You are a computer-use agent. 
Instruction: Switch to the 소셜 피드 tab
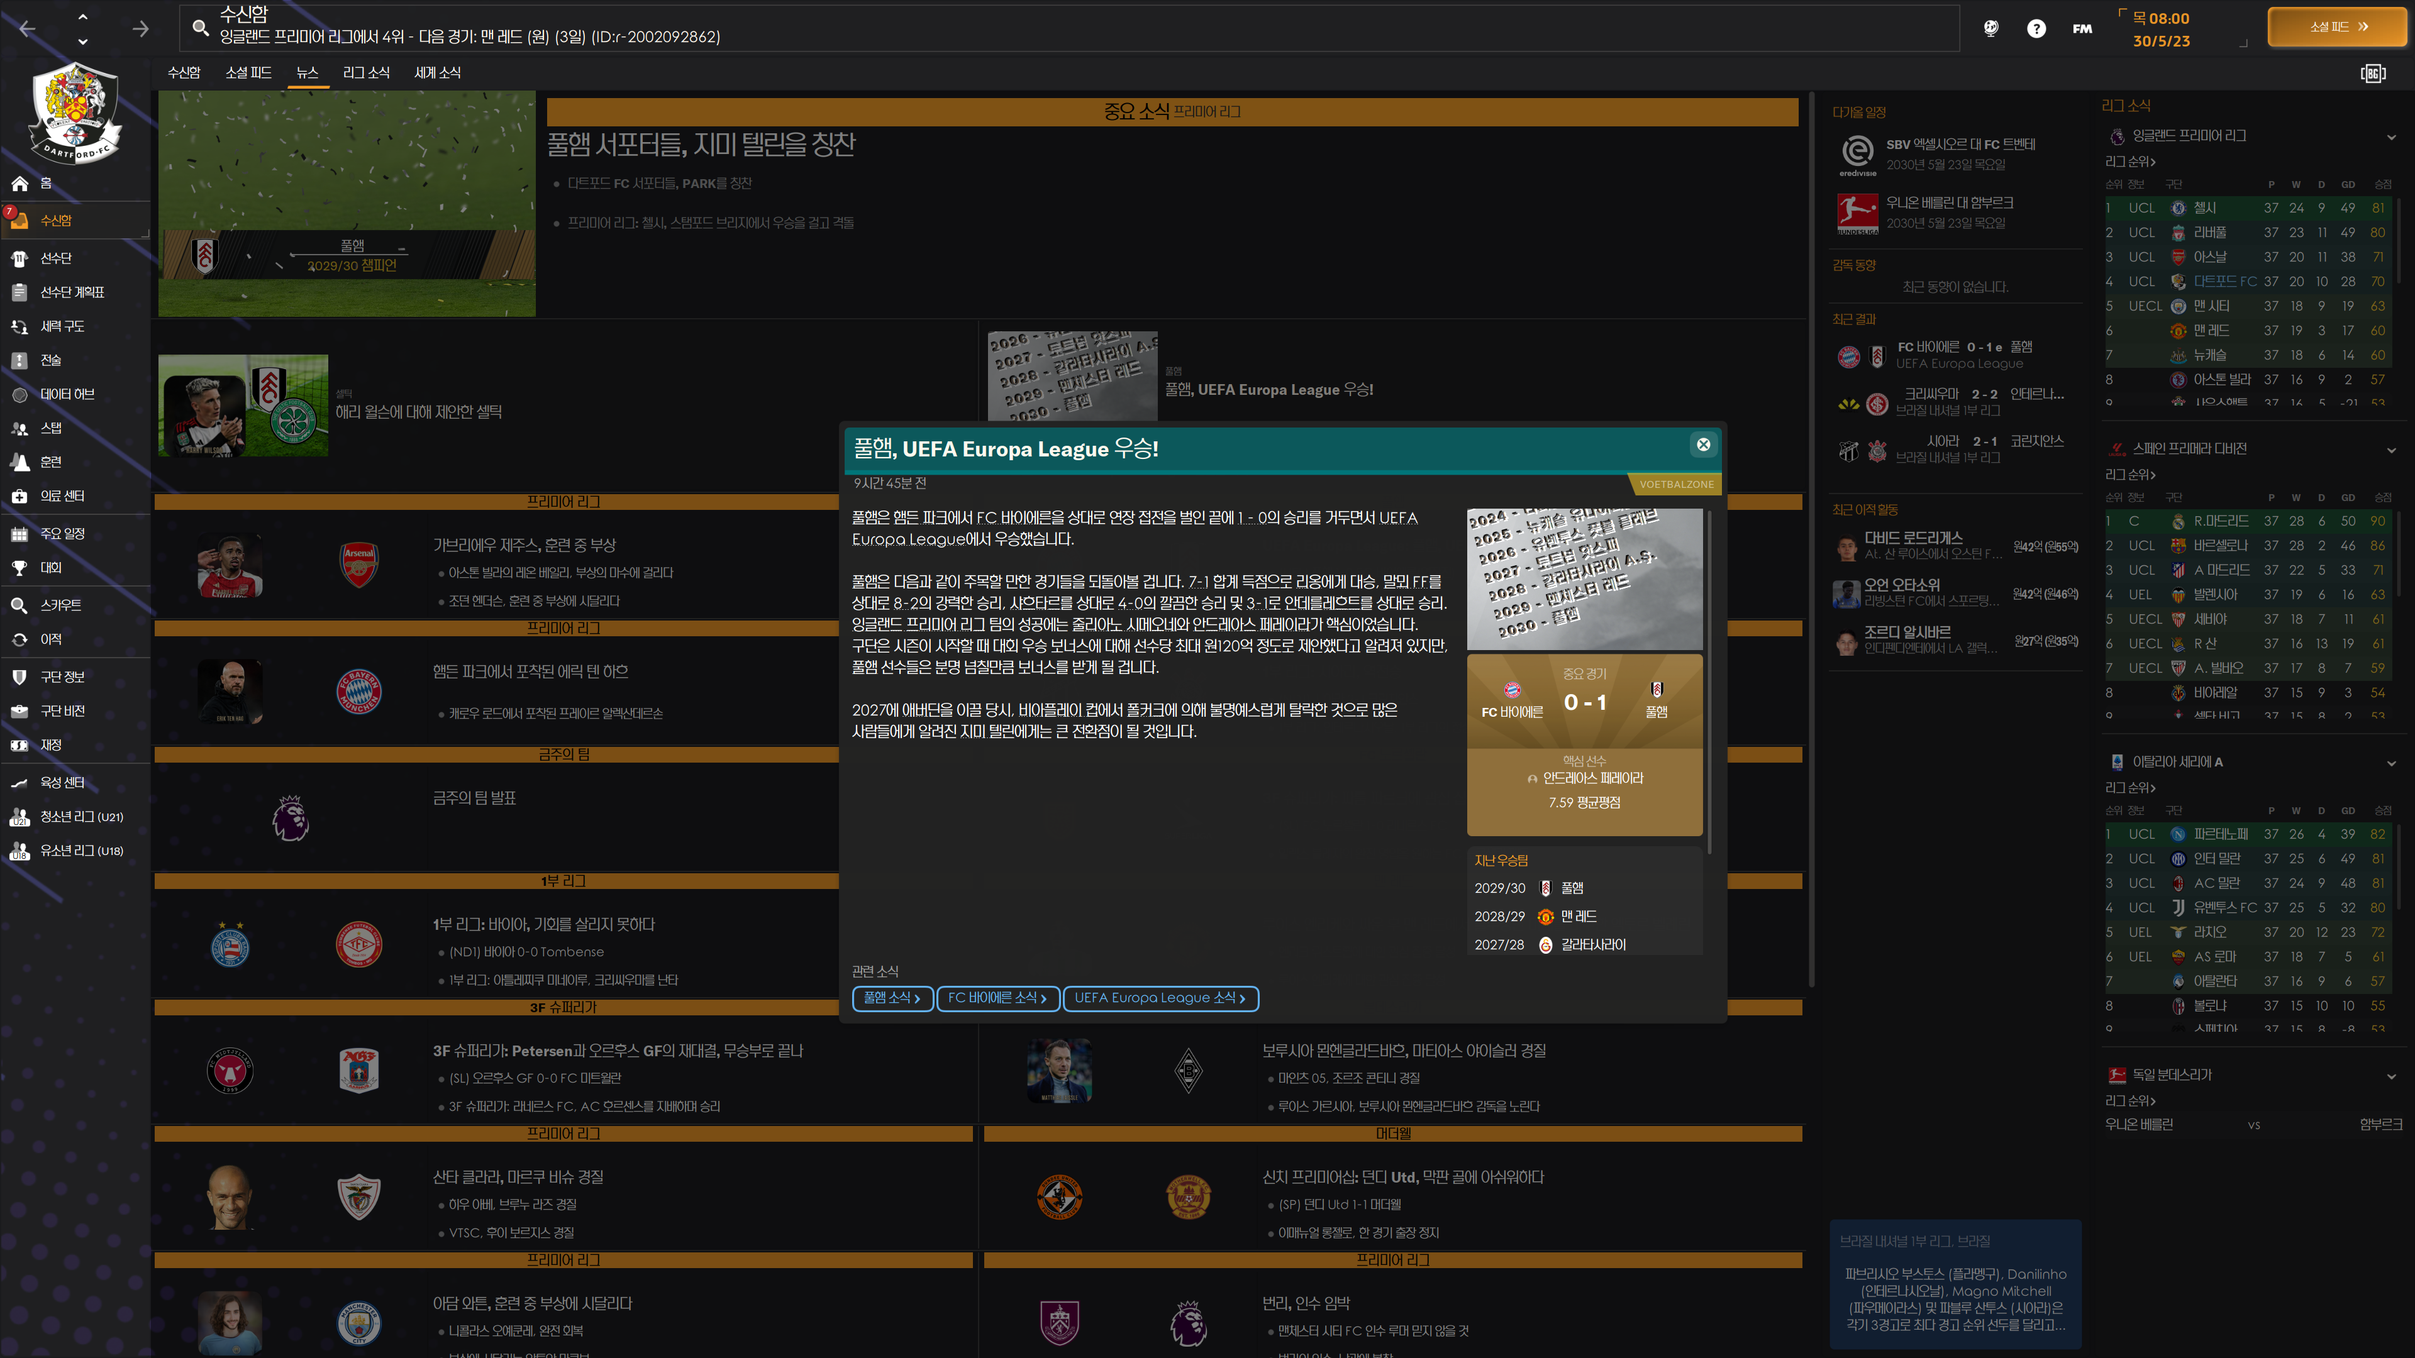pyautogui.click(x=248, y=72)
